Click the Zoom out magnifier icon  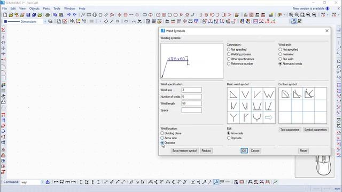(297, 15)
